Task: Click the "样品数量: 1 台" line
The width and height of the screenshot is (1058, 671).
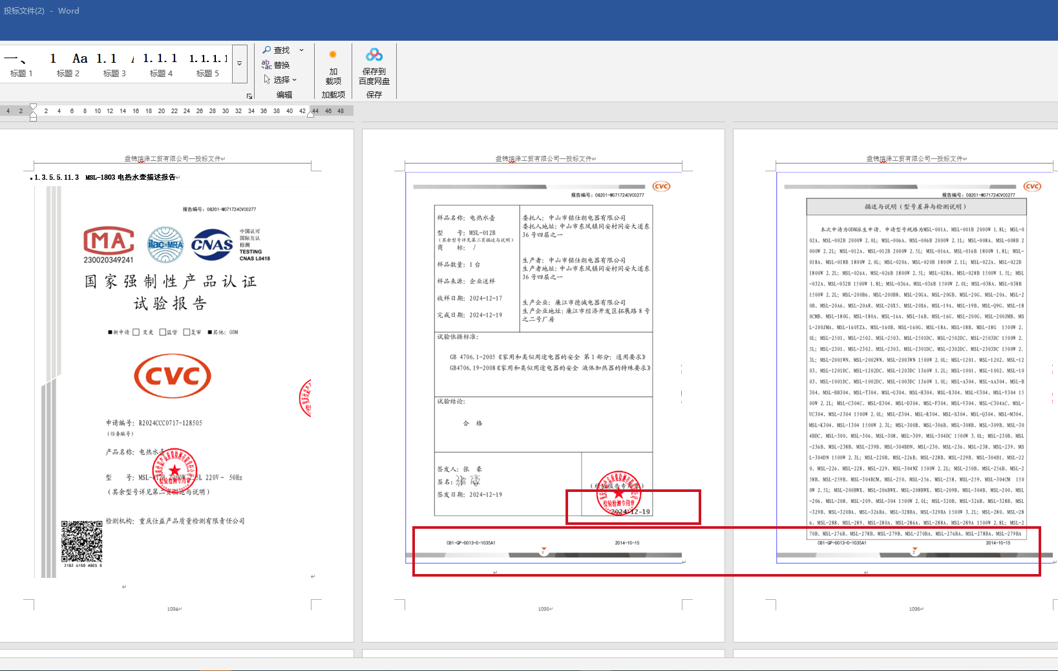Action: [x=459, y=264]
